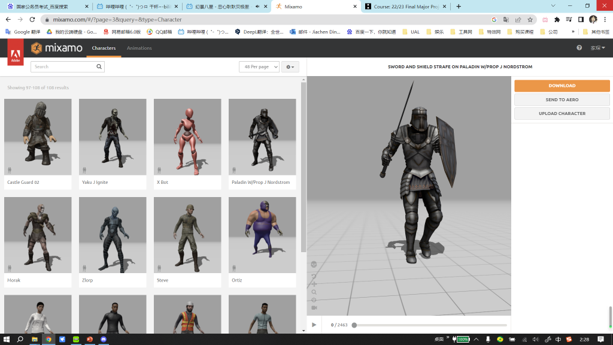Switch to the Animations tab
The height and width of the screenshot is (345, 613).
(139, 48)
